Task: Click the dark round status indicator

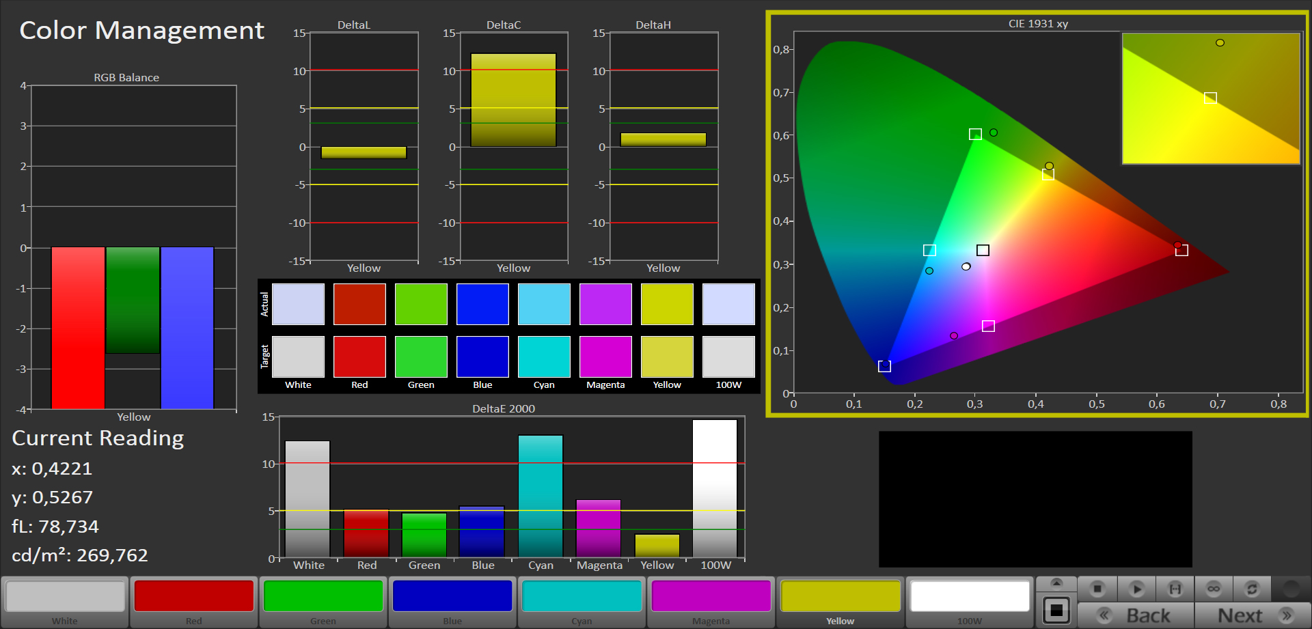Action: (1291, 588)
